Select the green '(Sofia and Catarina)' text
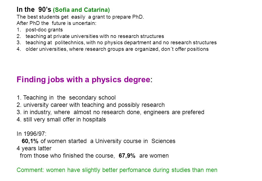This screenshot has height=181, width=262. point(81,10)
